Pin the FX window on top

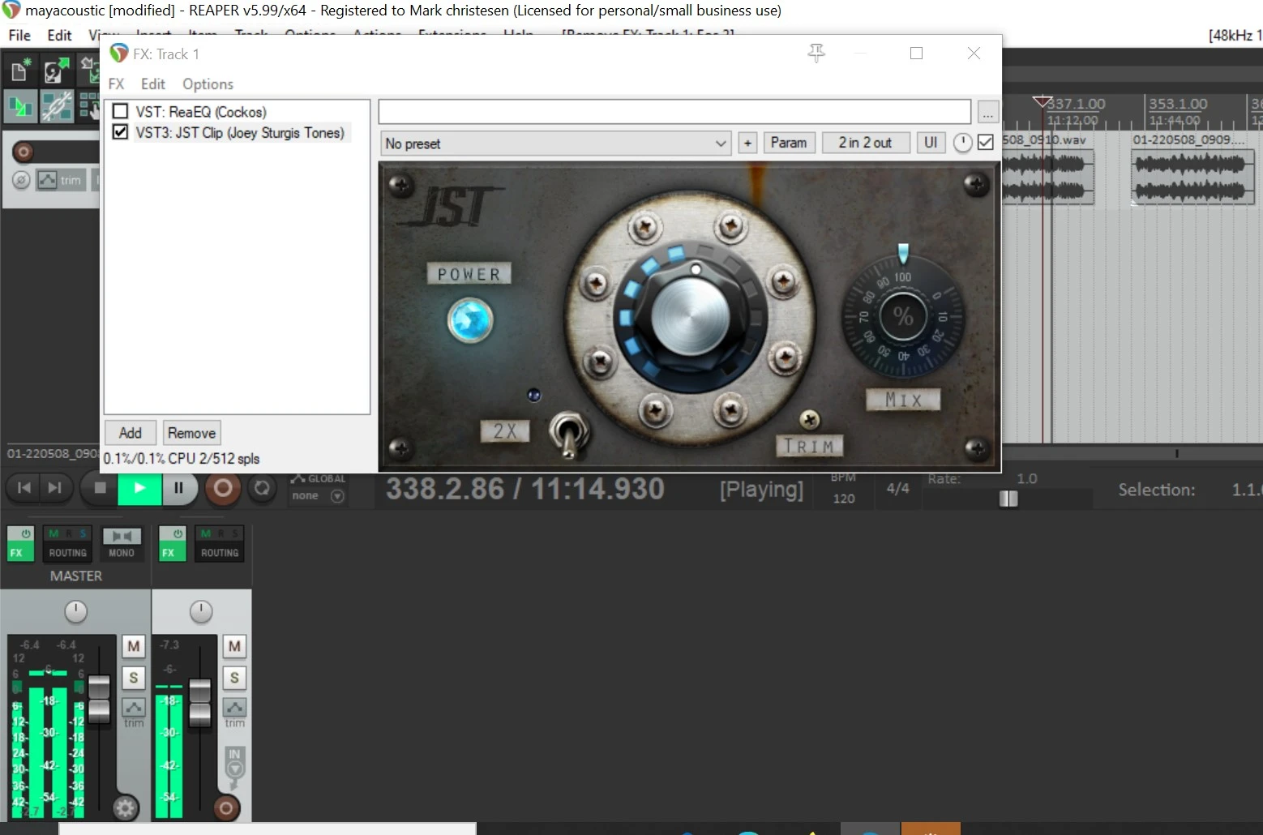tap(816, 54)
